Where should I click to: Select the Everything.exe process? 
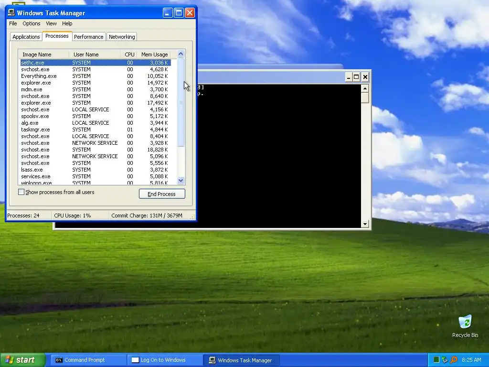[96, 76]
